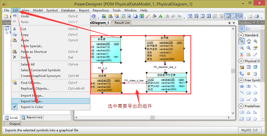
Task: Click the diagram vertical scrollbar thumb
Action: point(233,71)
